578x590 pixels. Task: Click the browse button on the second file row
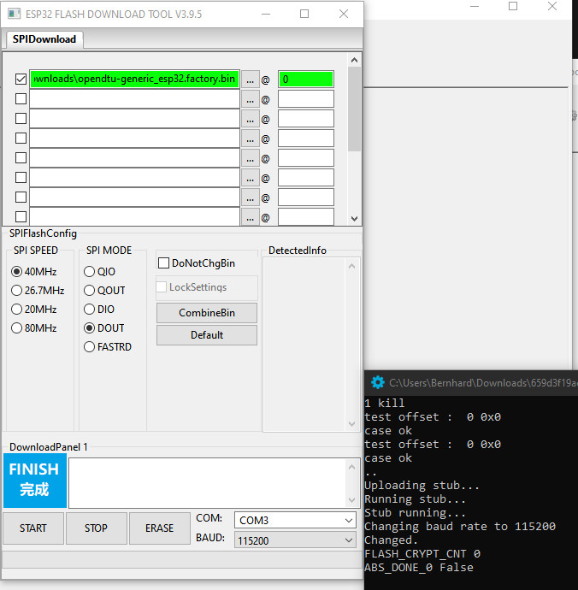tap(250, 99)
